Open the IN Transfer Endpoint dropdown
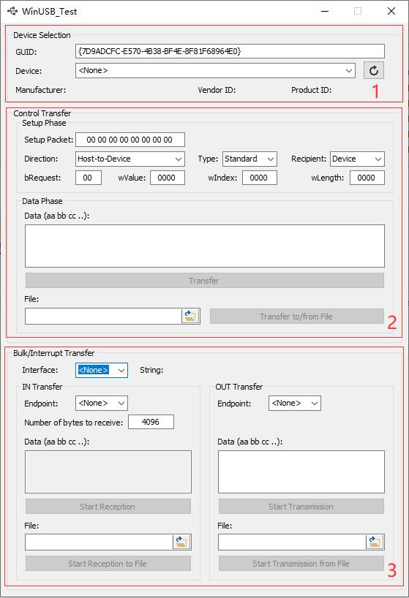Screen dimensions: 409x598 102,403
